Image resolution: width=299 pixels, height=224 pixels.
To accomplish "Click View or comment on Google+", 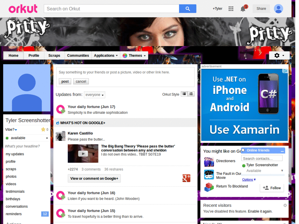I will point(94,178).
